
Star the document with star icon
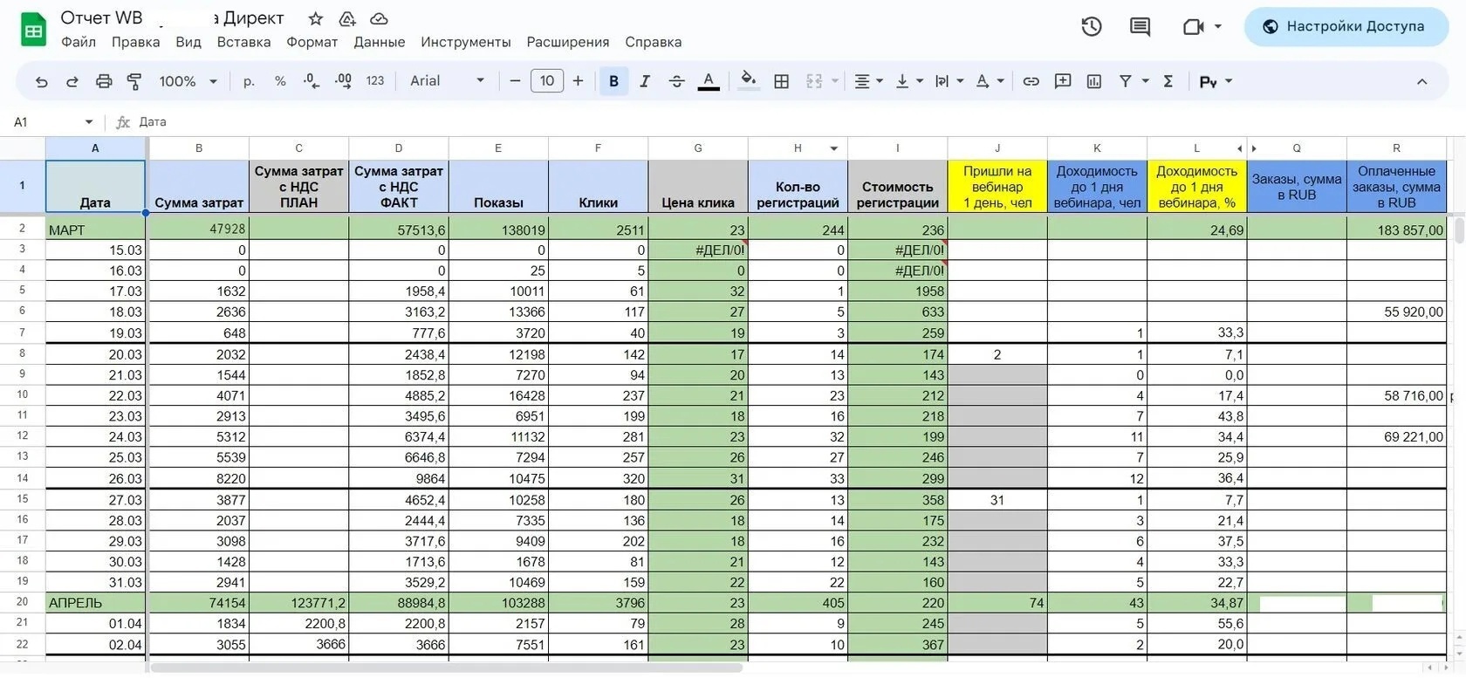point(316,18)
